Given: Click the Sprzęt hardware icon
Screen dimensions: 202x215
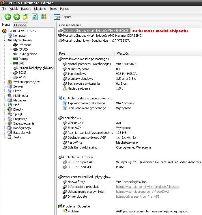Looking at the screenshot, I should point(10,114).
